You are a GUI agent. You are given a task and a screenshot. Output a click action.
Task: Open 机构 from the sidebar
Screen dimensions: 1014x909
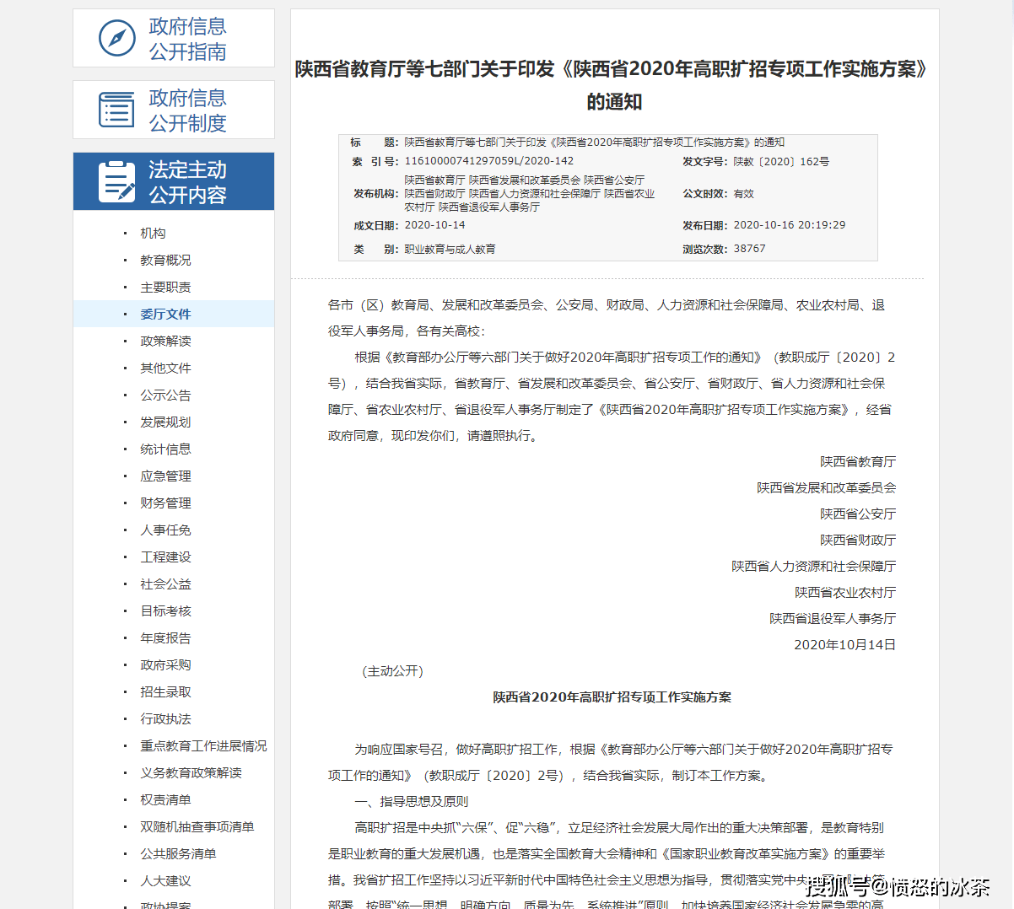(x=152, y=233)
